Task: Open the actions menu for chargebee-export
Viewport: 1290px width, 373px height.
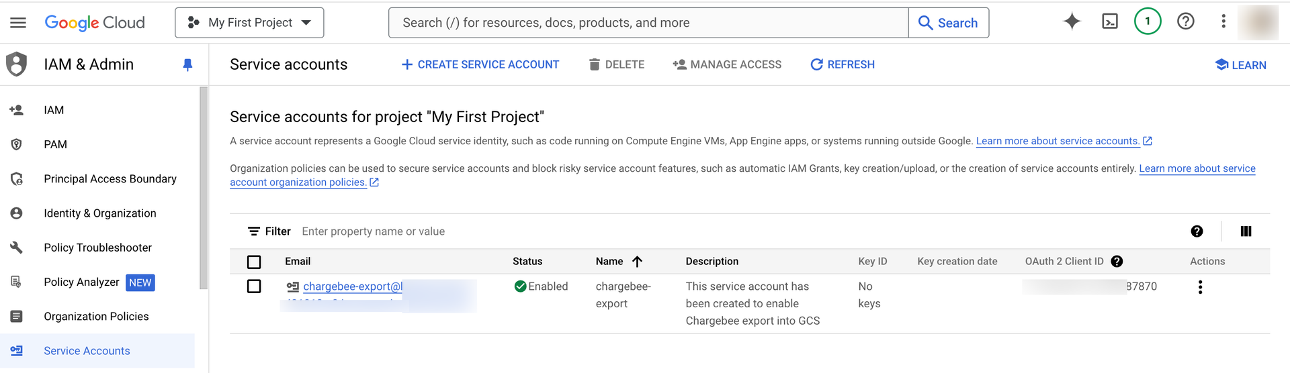Action: pyautogui.click(x=1200, y=287)
